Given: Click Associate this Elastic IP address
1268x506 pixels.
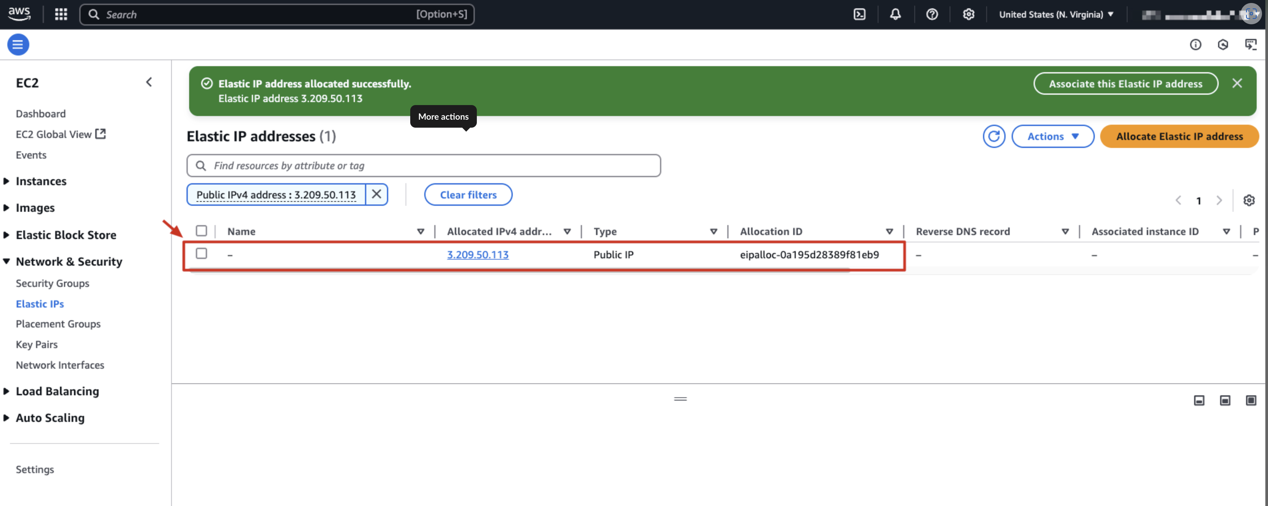Looking at the screenshot, I should [x=1125, y=83].
